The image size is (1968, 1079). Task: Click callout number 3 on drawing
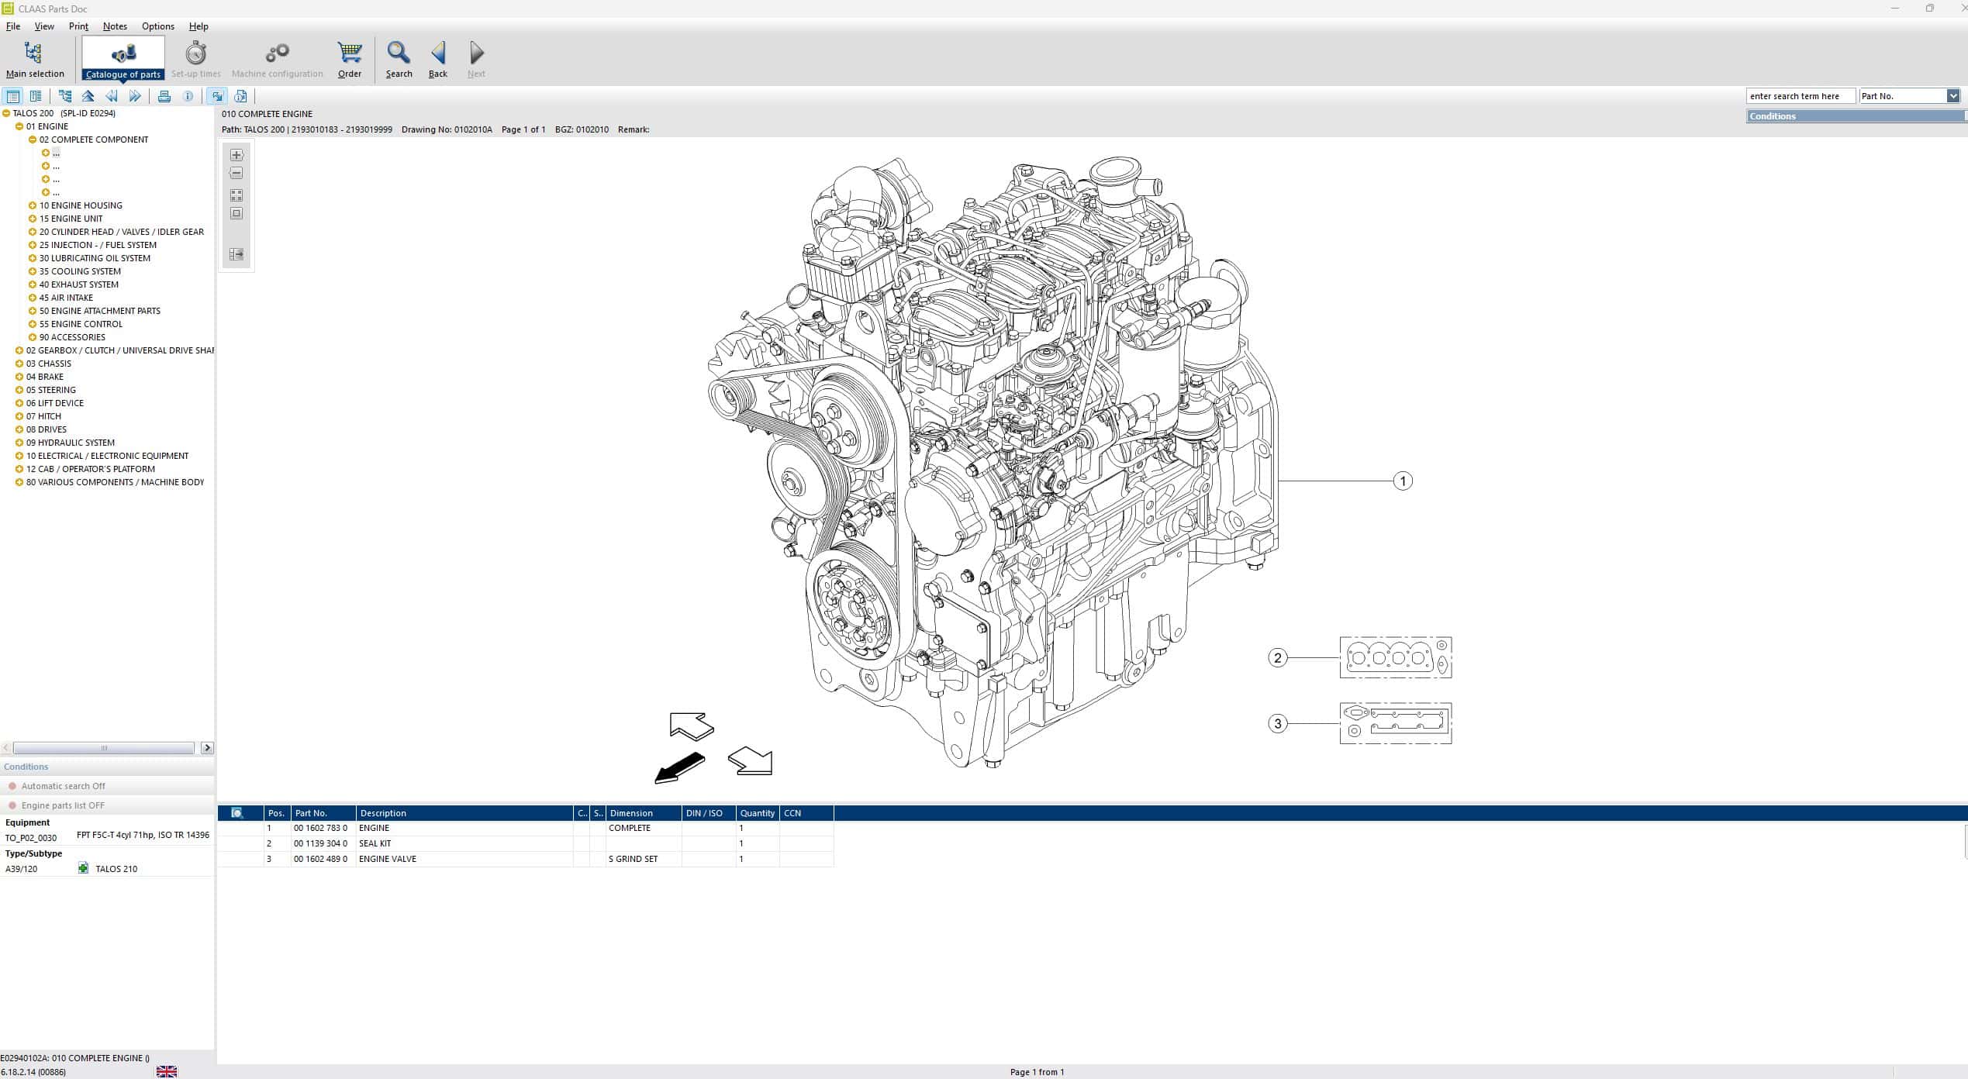pyautogui.click(x=1278, y=724)
